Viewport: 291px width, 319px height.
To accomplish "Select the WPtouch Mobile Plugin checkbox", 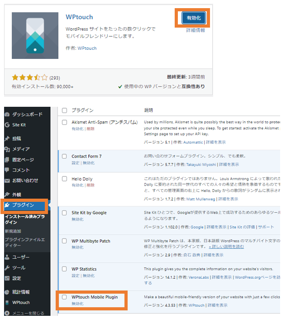I will (x=64, y=297).
